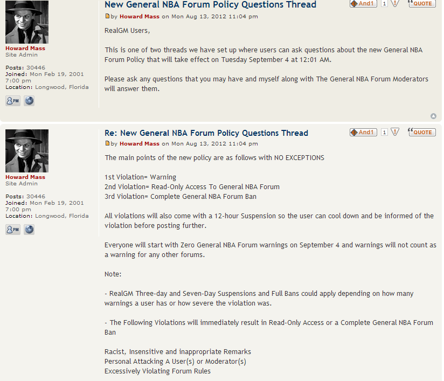Viewport: 444px width, 381px height.
Task: Open Howard Mass profile name under first avatar
Action: click(25, 48)
